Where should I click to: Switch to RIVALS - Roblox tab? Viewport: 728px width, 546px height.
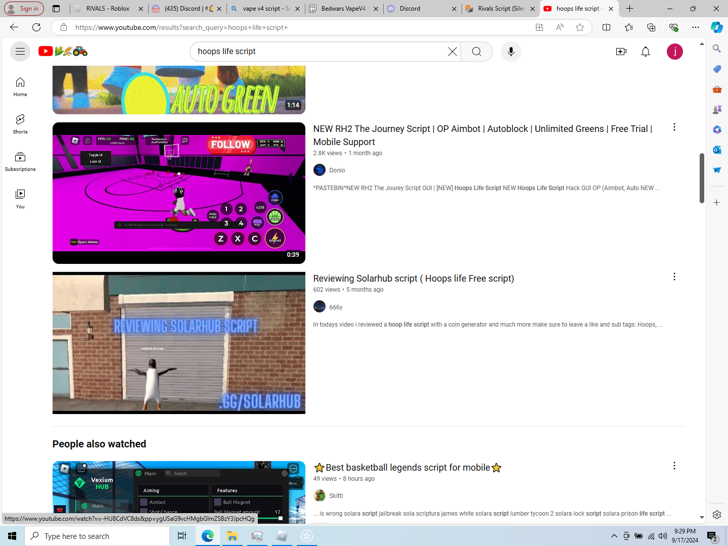[x=108, y=9]
